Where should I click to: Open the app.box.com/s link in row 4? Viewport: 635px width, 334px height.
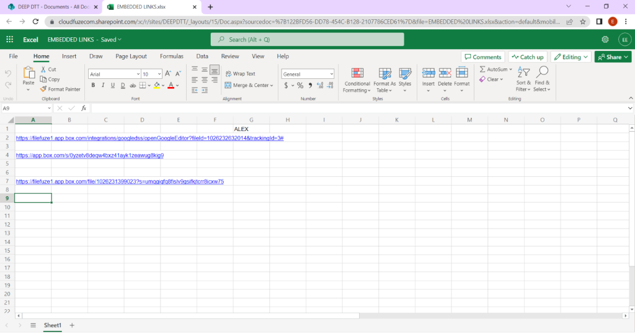tap(89, 155)
